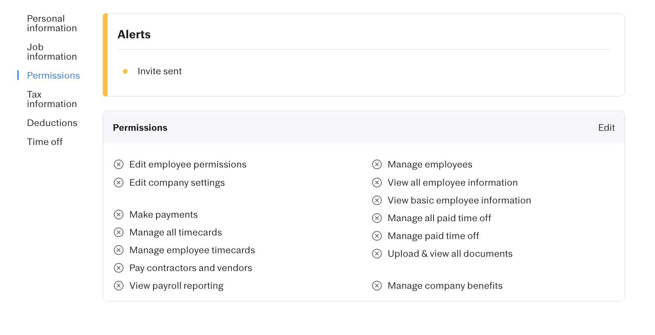Click the X icon next to View payroll reporting
Image resolution: width=655 pixels, height=335 pixels.
pos(119,286)
